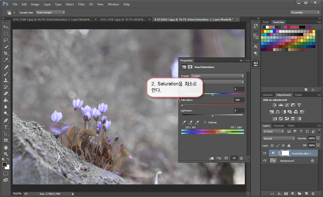Add a Color Balance adjustment
The width and height of the screenshot is (323, 197).
[x=278, y=112]
